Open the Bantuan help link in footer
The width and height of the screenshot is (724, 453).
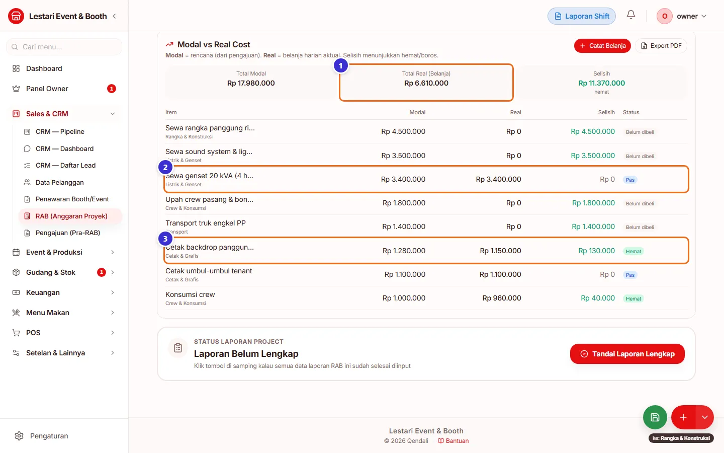coord(453,441)
